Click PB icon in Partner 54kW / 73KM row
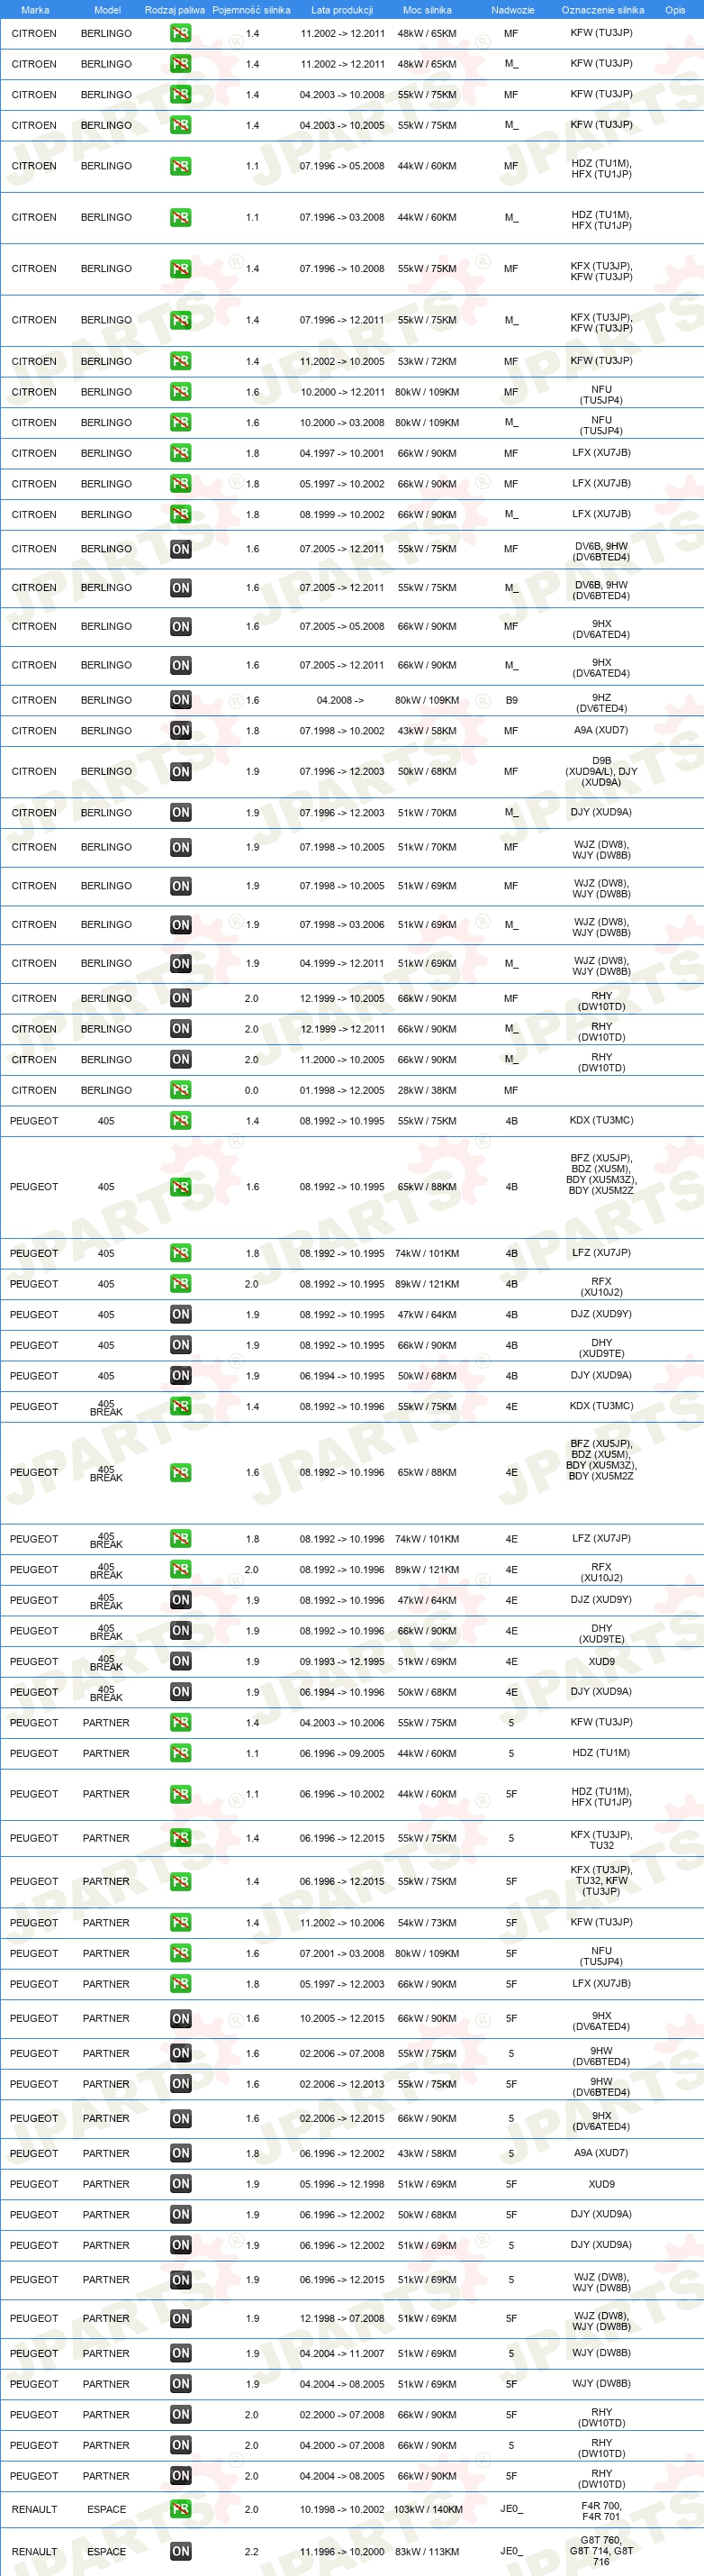This screenshot has height=2576, width=704. 181,1923
